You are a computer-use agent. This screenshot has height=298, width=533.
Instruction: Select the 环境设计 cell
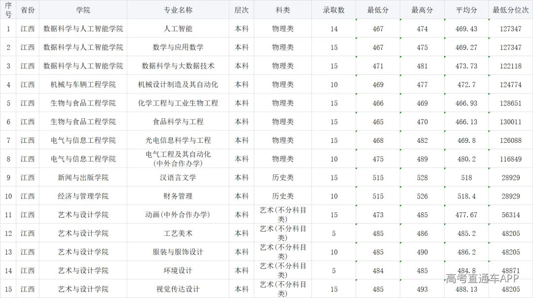tap(178, 270)
